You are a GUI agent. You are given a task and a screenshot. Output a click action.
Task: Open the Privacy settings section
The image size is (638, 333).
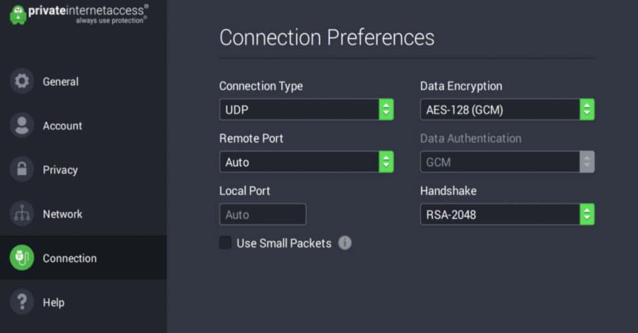tap(83, 169)
